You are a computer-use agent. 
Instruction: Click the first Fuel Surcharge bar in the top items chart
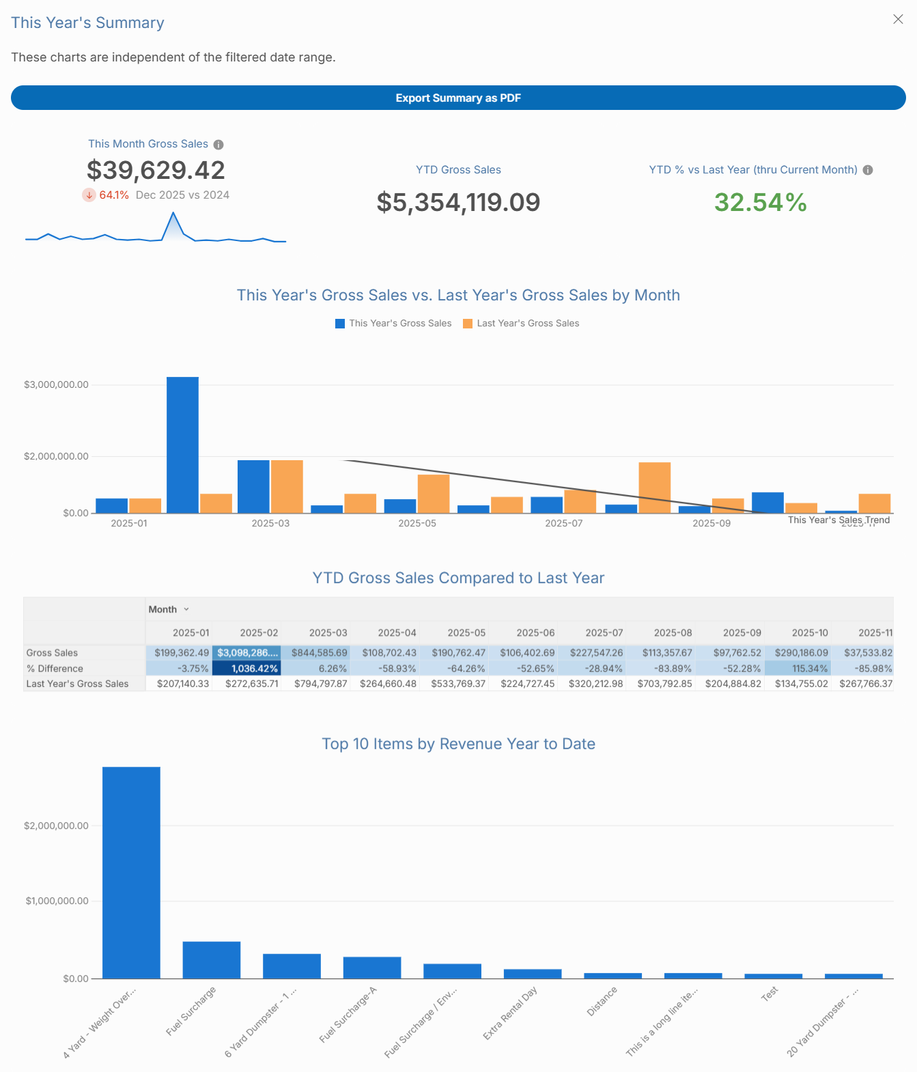[x=212, y=960]
